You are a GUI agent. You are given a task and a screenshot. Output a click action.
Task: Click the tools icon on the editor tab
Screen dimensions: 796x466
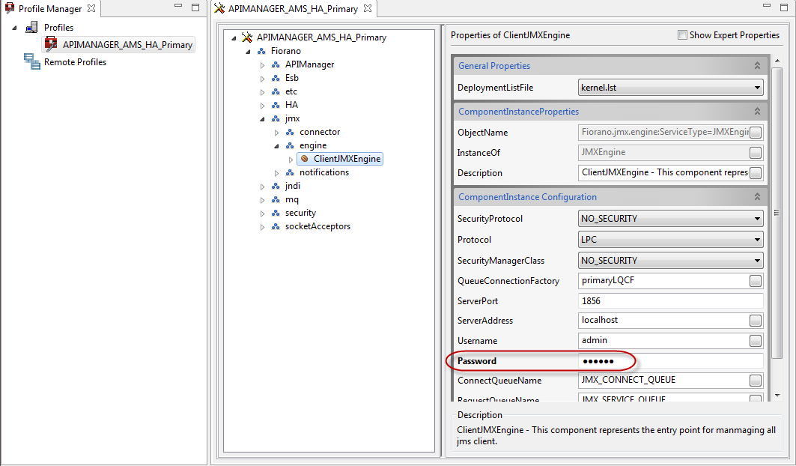pos(219,8)
